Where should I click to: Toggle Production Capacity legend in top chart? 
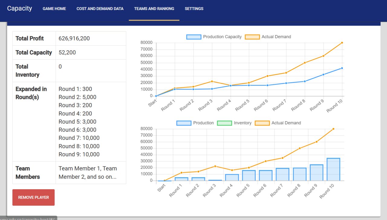click(214, 37)
